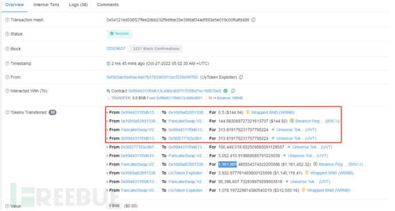Click Tokens Transferred count badge 10

click(x=53, y=112)
